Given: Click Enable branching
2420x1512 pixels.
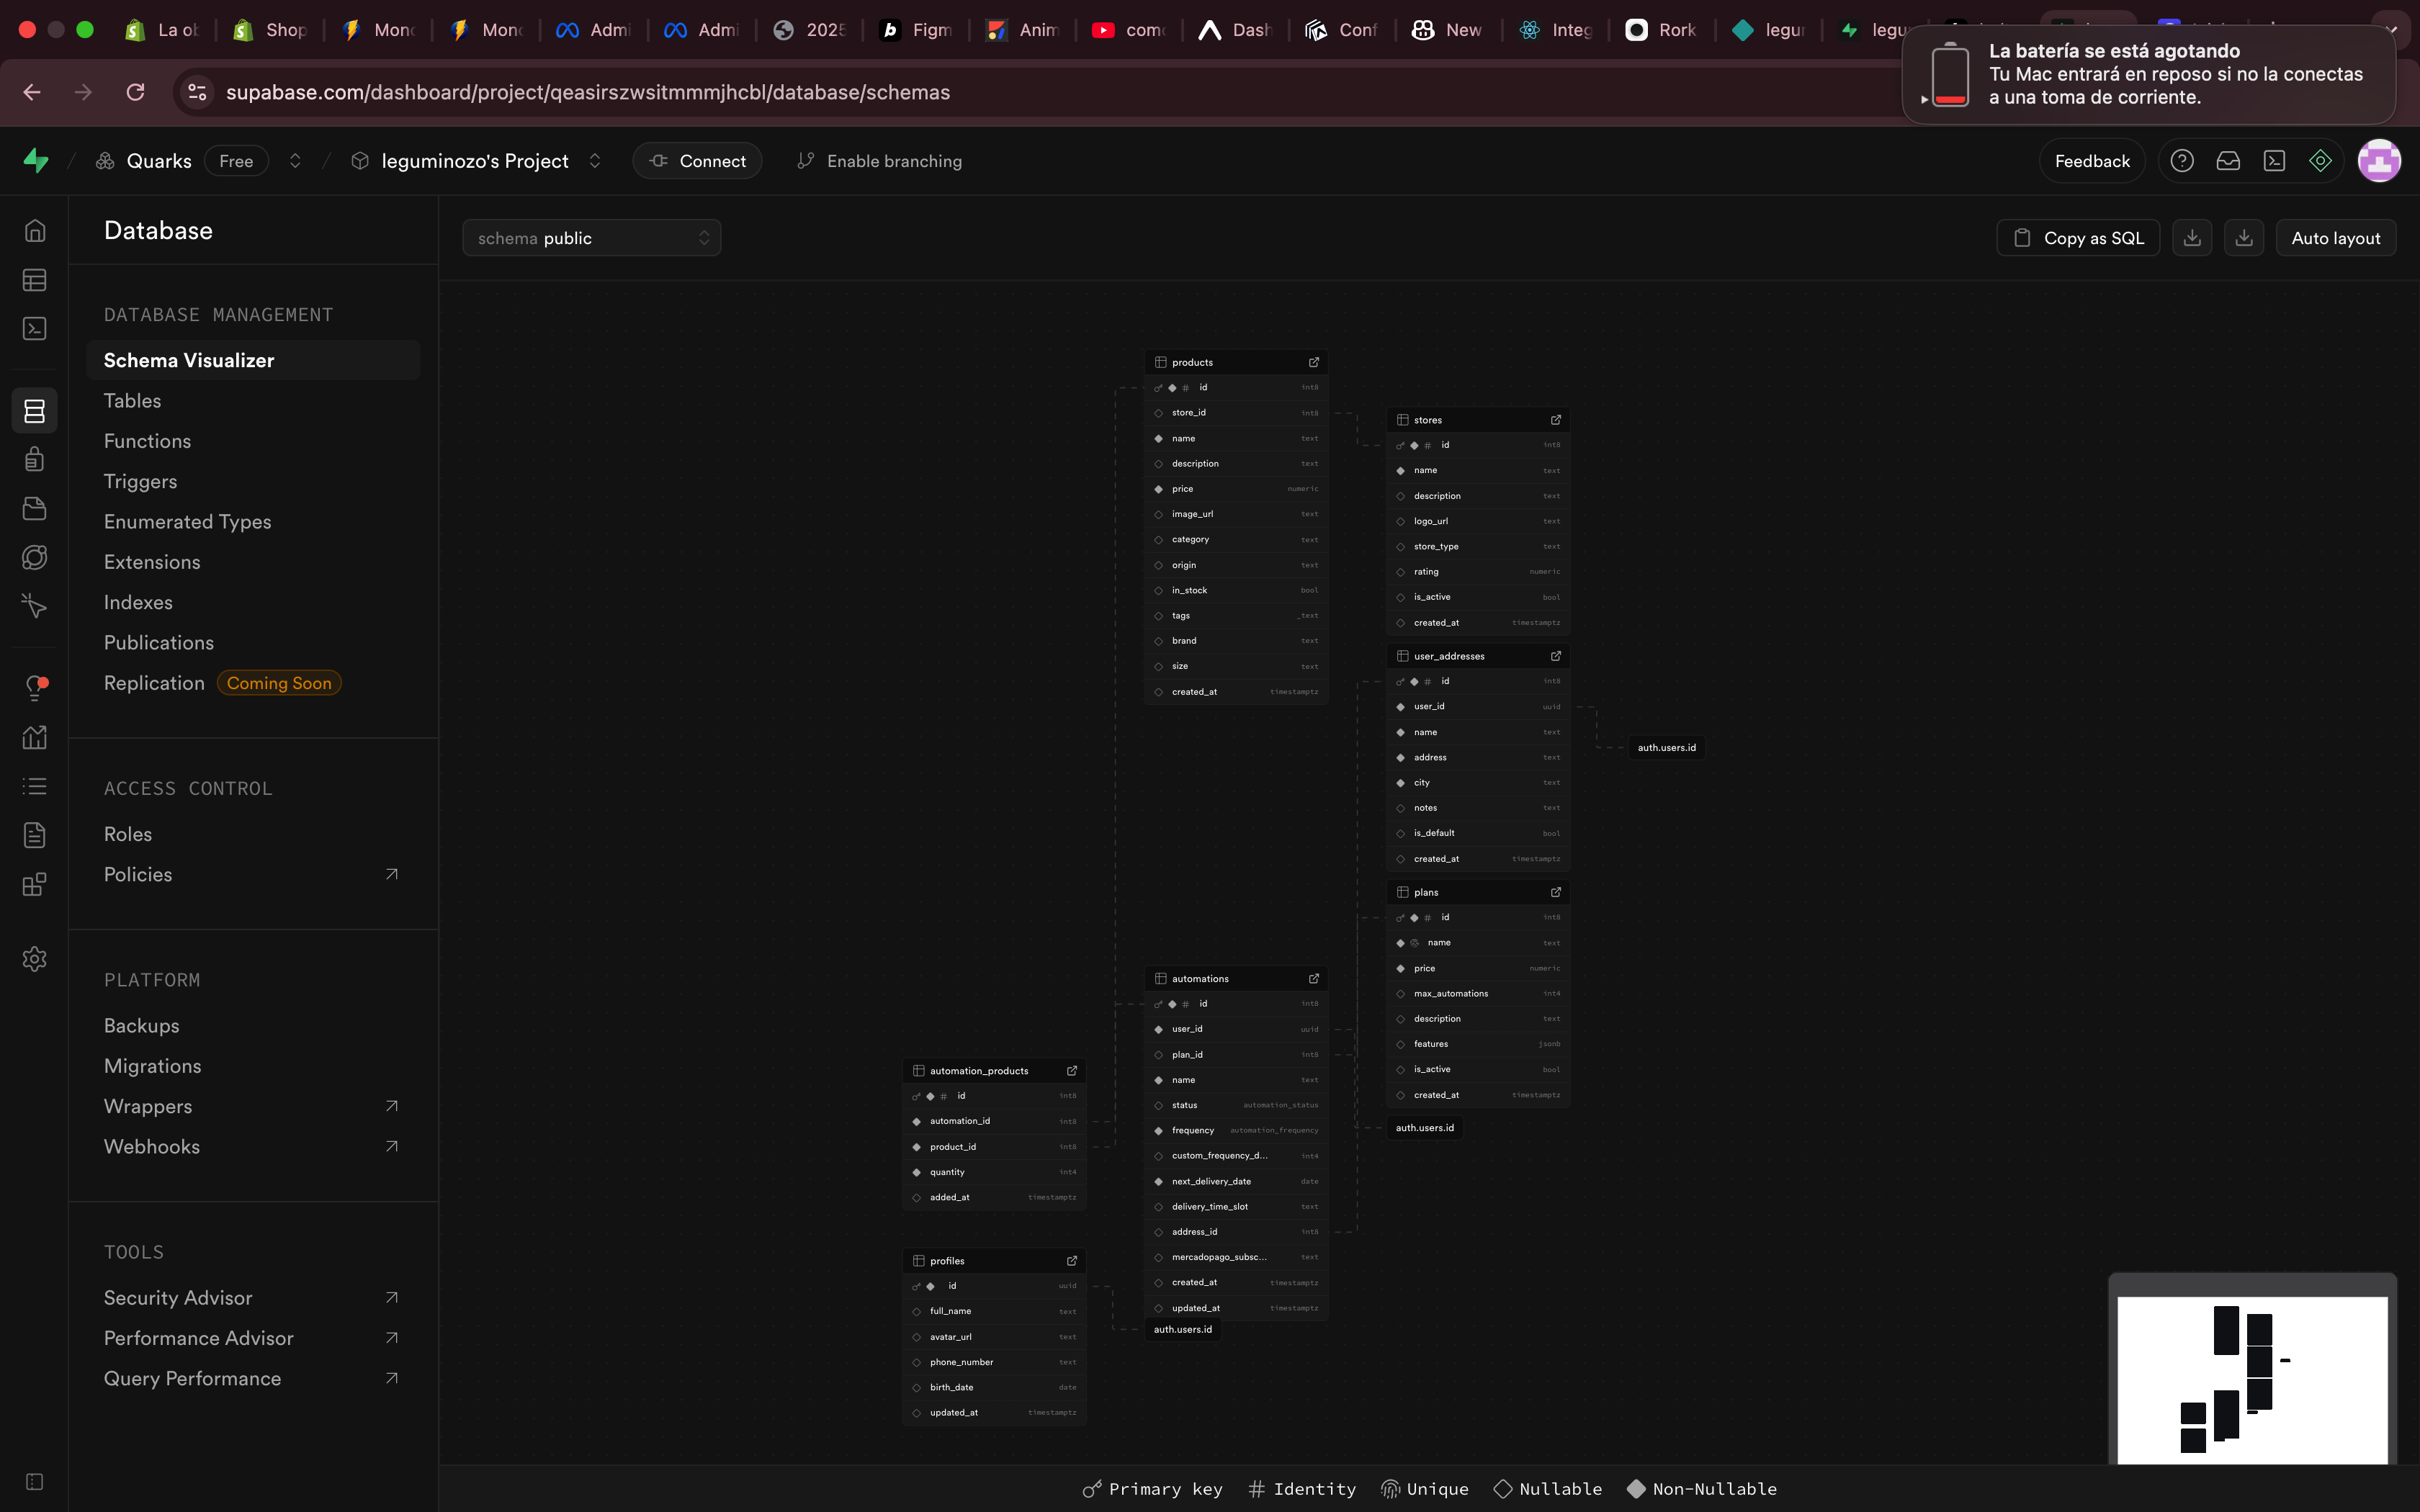Looking at the screenshot, I should pos(879,161).
